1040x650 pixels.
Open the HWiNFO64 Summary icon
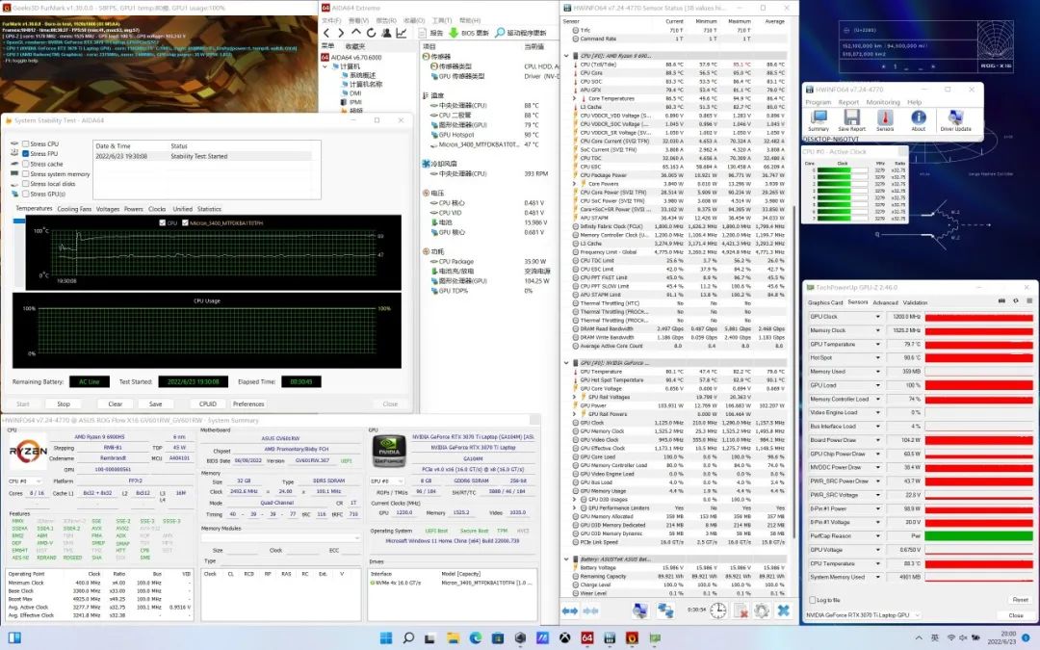tap(818, 117)
